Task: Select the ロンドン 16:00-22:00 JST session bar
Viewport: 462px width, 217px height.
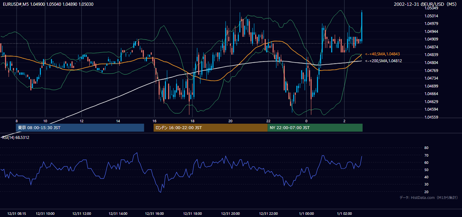Action: pos(210,128)
